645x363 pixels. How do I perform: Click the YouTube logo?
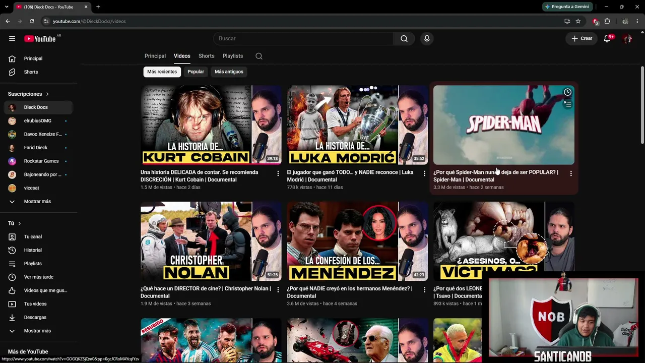[x=40, y=39]
